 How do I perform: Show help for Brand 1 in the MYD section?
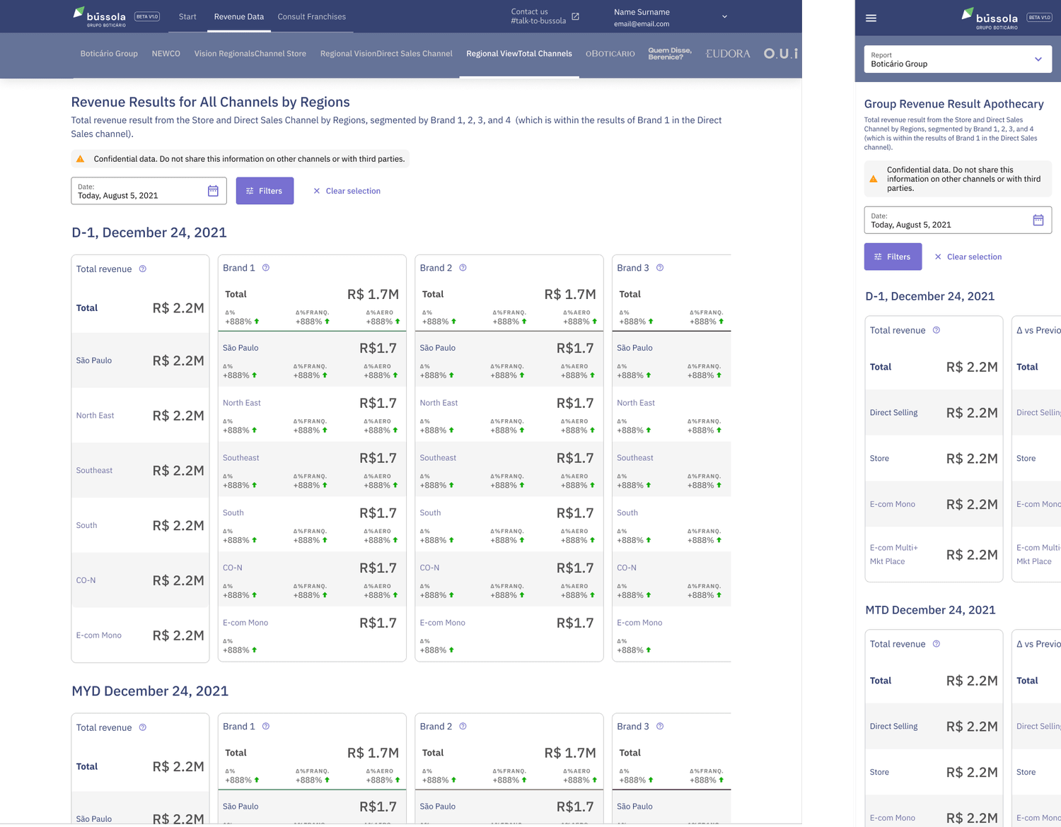point(266,726)
